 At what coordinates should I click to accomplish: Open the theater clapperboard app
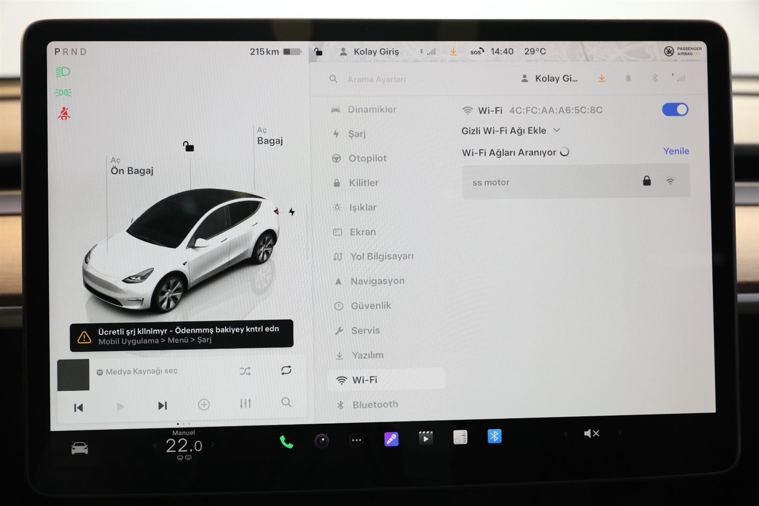click(x=425, y=438)
